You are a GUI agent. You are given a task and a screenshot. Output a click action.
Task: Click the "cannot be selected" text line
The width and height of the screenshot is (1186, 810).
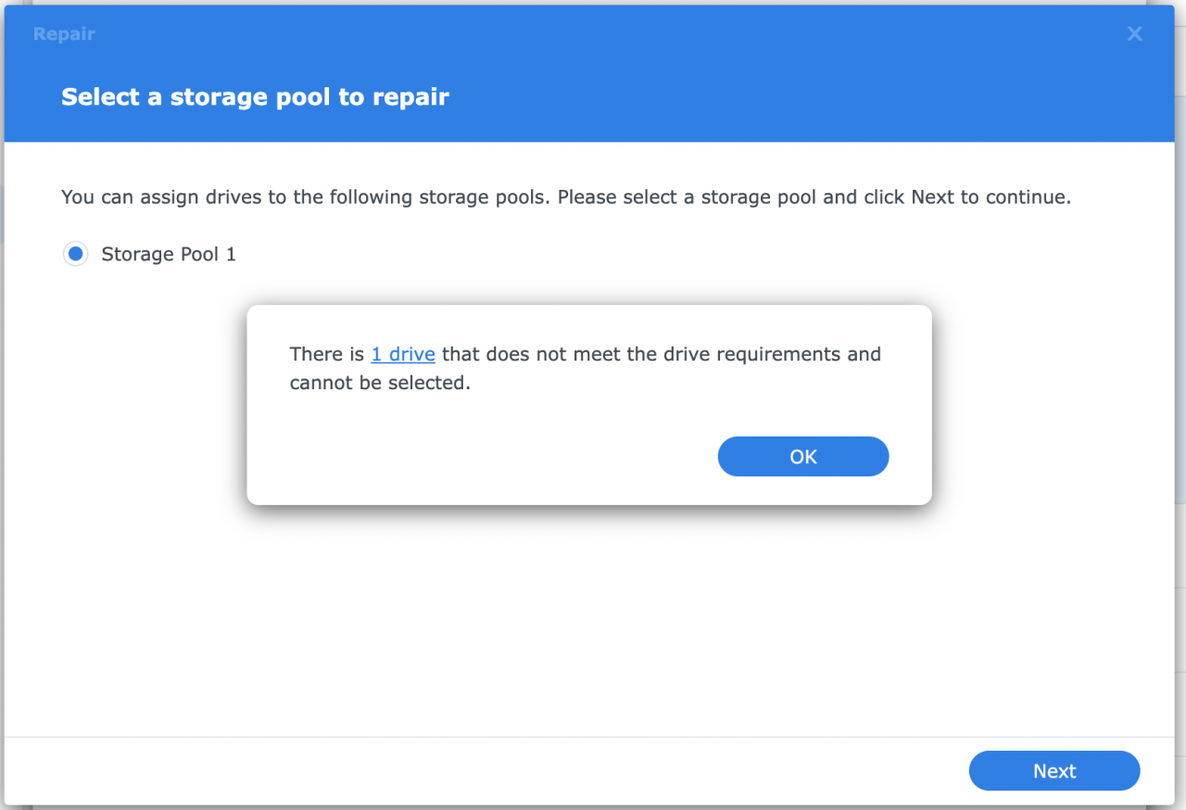pos(380,383)
